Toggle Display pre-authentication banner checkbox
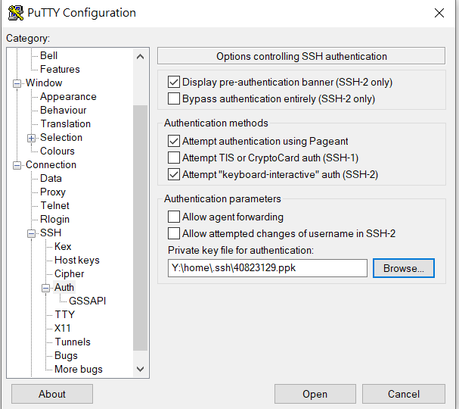459x409 pixels. tap(174, 83)
